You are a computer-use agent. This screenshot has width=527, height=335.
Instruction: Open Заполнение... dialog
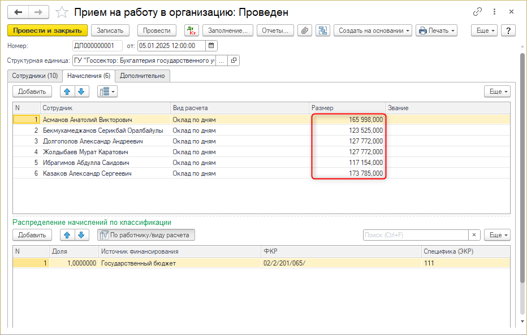click(227, 31)
